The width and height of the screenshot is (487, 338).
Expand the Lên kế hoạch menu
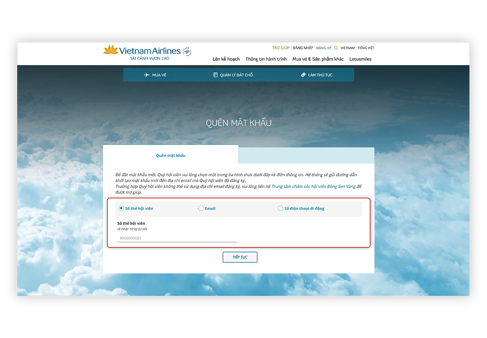tap(226, 59)
